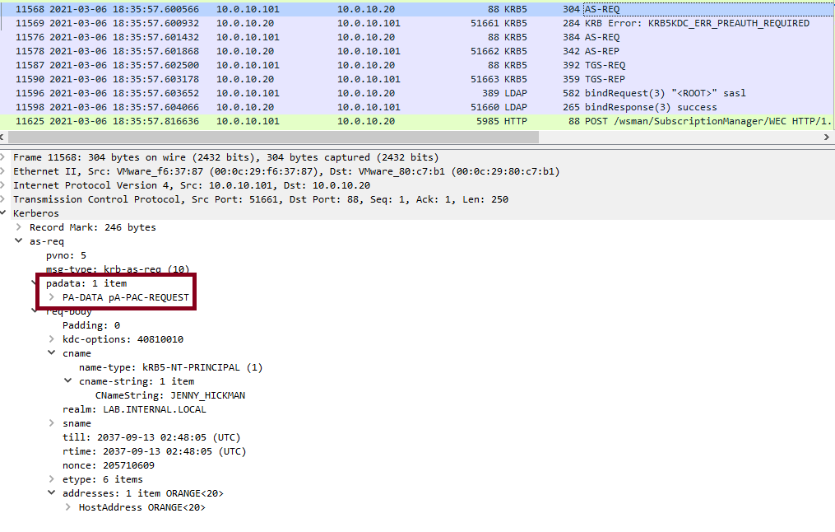The width and height of the screenshot is (835, 532).
Task: Expand the kdc-options 40810010 field
Action: pyautogui.click(x=52, y=339)
